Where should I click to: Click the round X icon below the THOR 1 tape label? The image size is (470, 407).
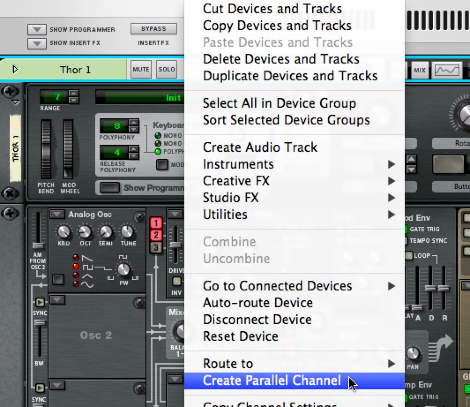[10, 193]
